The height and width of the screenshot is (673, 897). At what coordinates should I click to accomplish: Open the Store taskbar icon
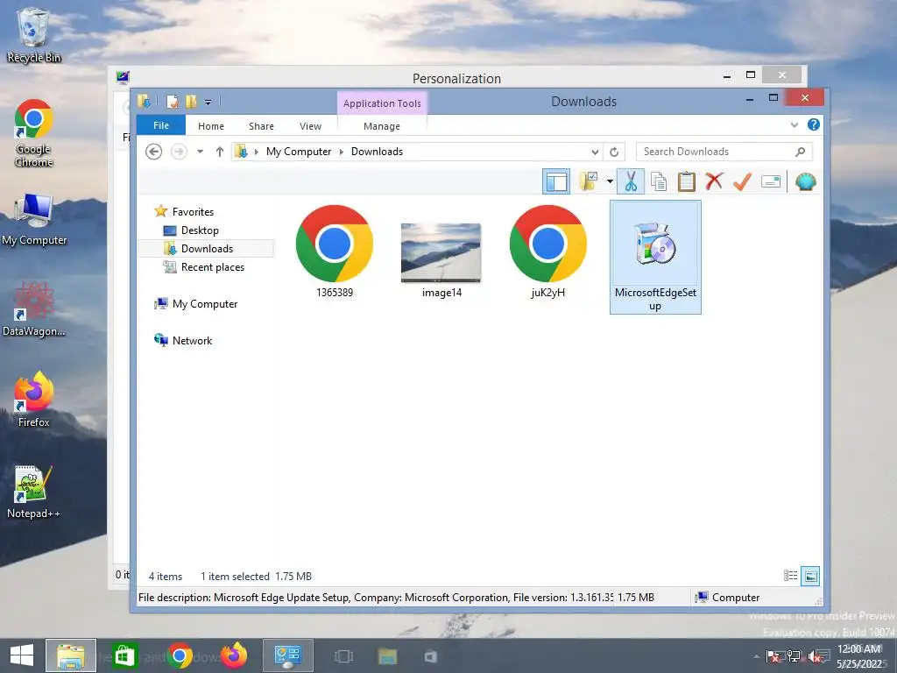click(x=124, y=655)
